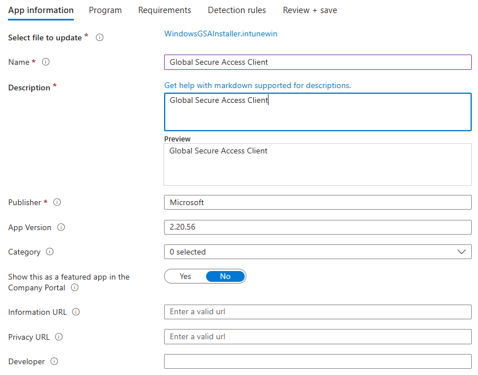Click the Privacy URL info icon

coord(59,337)
